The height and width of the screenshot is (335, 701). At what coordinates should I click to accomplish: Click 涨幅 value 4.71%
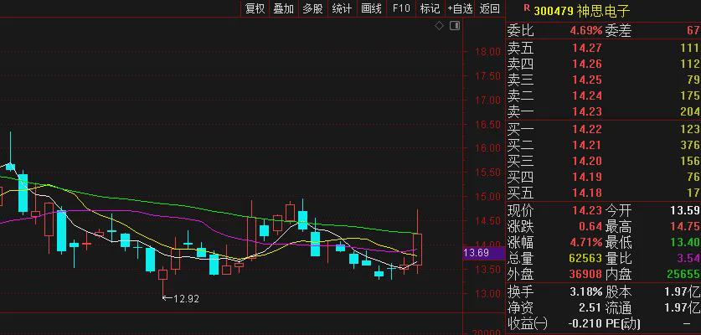point(586,243)
